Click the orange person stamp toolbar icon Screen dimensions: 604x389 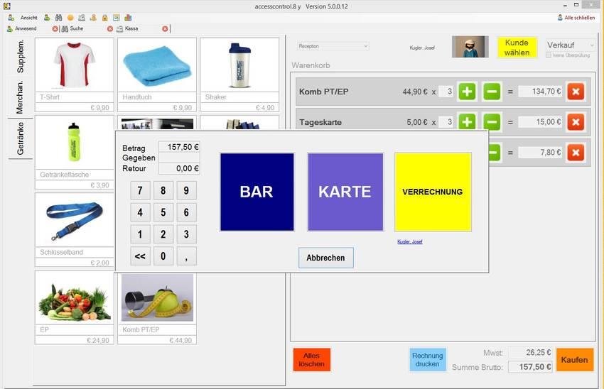point(93,18)
